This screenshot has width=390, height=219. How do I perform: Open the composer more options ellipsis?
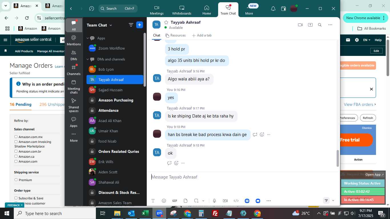pyautogui.click(x=269, y=201)
